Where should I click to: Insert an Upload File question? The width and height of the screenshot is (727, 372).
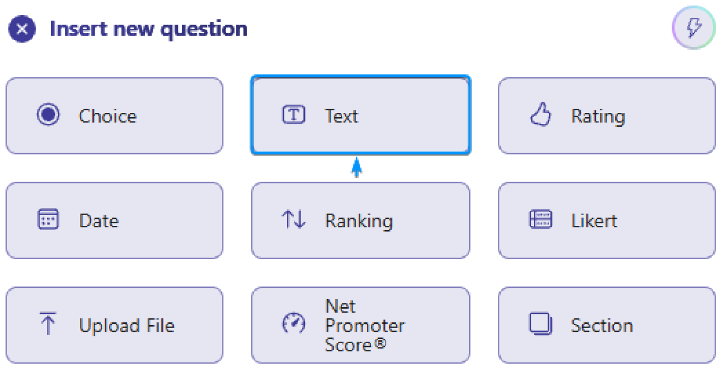(x=114, y=324)
